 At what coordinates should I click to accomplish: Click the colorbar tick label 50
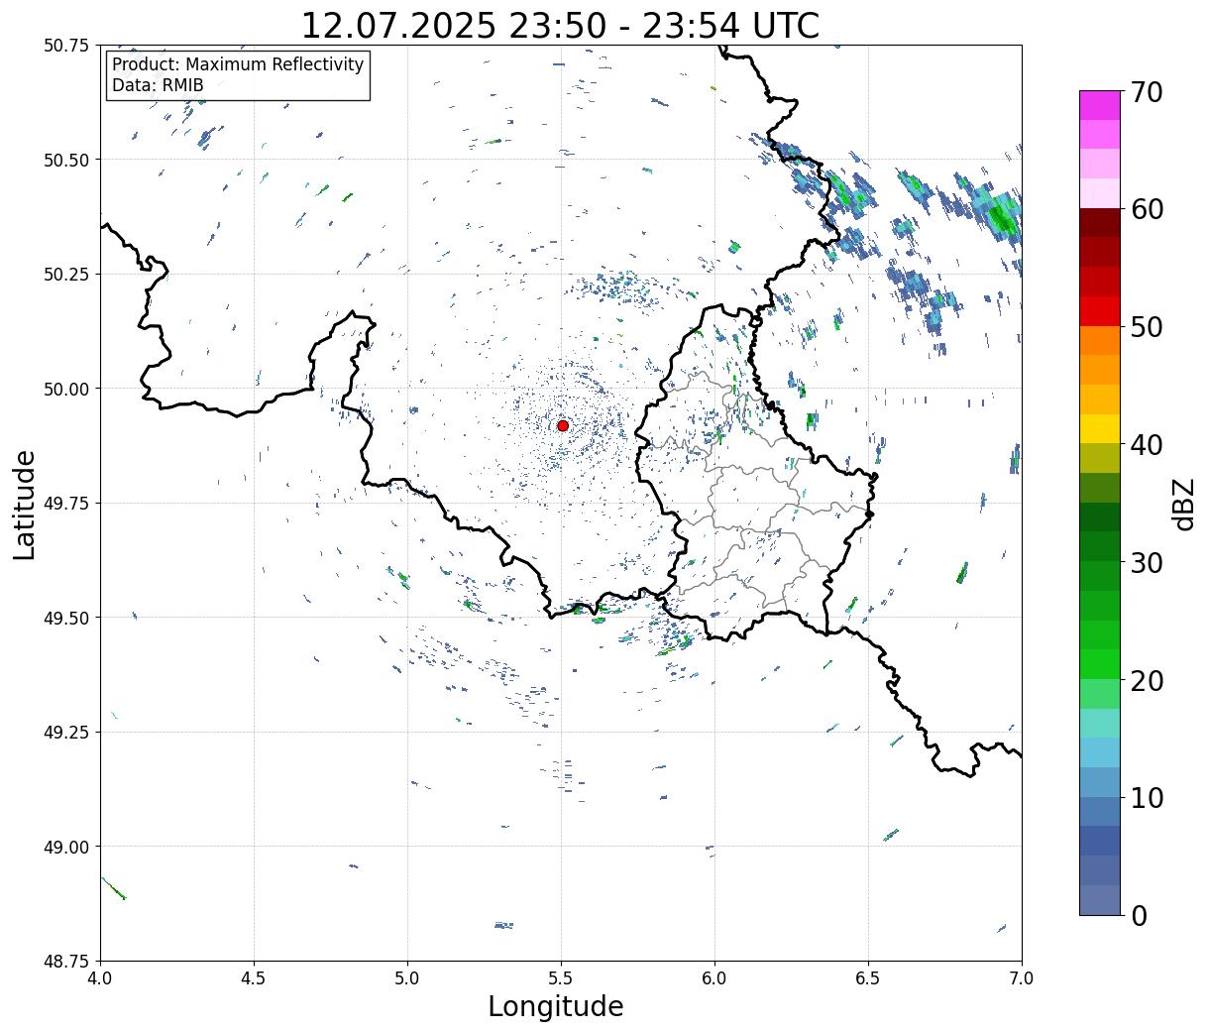click(1146, 327)
